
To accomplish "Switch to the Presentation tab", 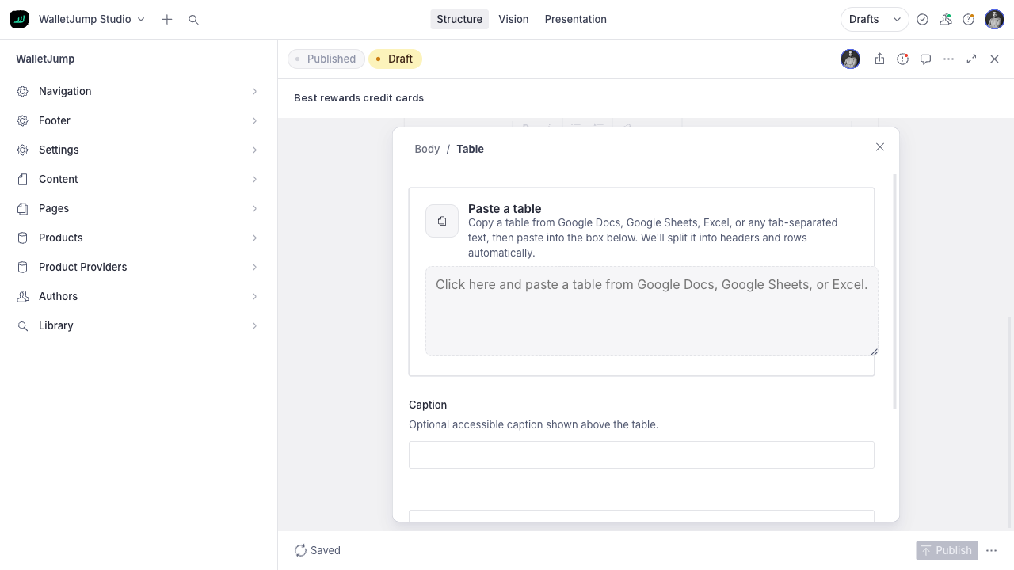I will [576, 19].
